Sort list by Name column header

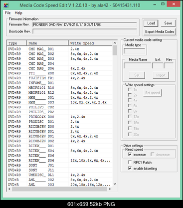[47, 43]
